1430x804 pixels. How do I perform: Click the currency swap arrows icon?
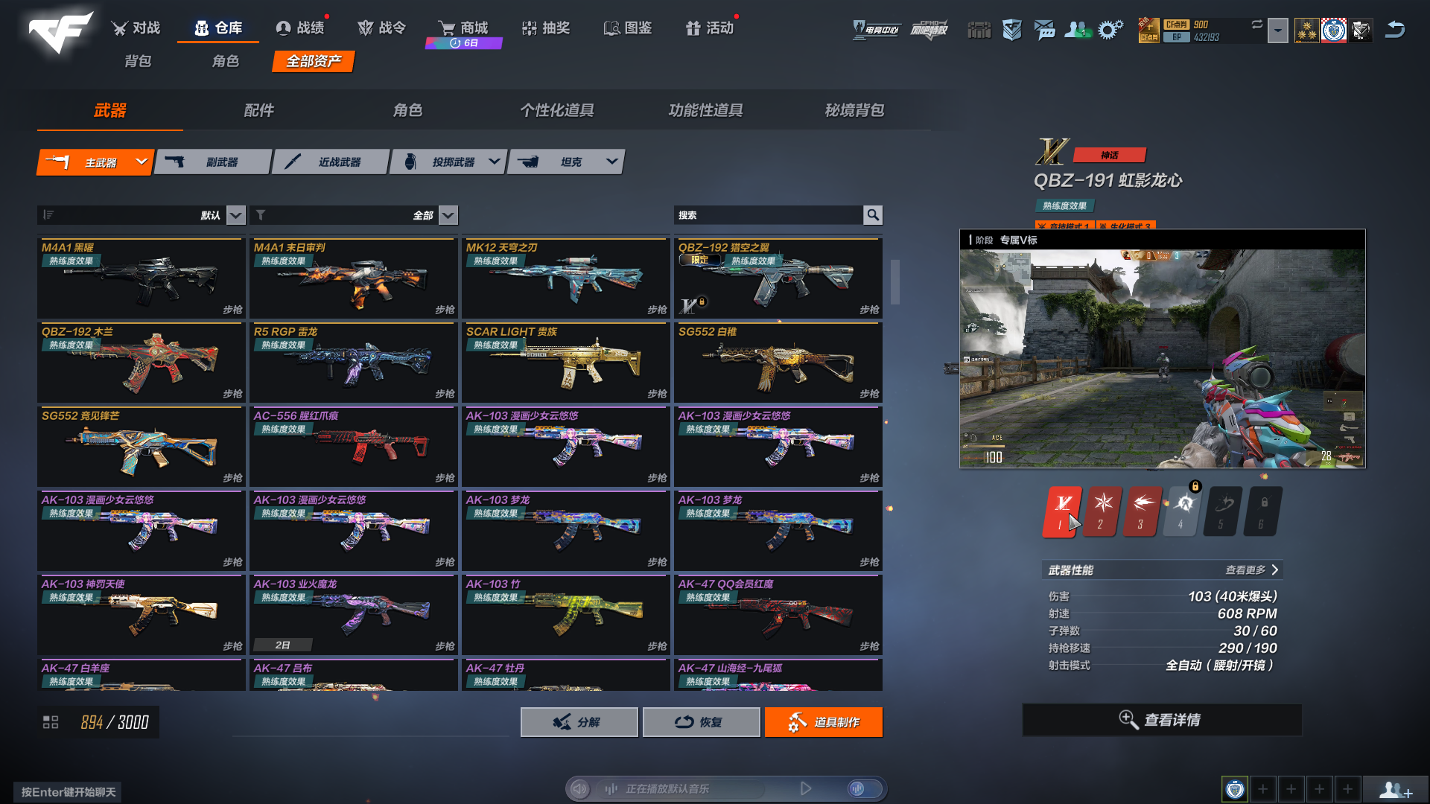point(1257,25)
